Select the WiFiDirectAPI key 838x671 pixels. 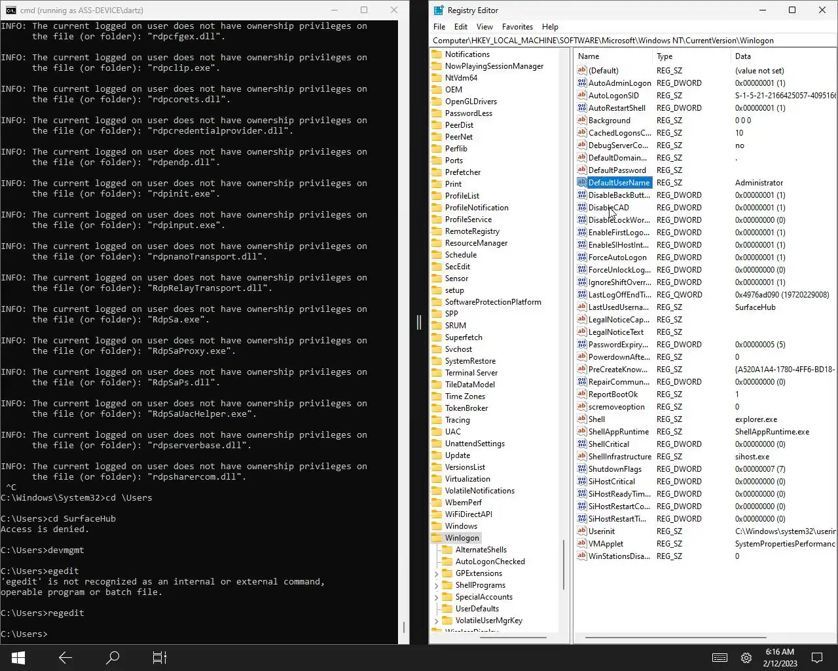tap(468, 514)
